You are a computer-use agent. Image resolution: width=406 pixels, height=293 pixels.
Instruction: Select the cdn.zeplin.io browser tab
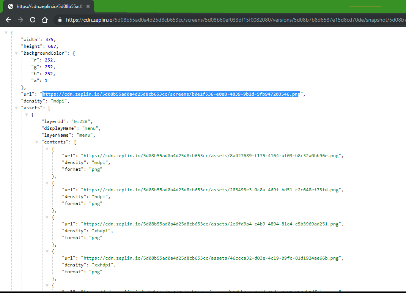point(49,6)
